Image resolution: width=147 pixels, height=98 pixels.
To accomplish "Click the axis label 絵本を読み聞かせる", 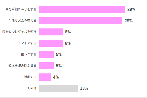I will (23, 66).
